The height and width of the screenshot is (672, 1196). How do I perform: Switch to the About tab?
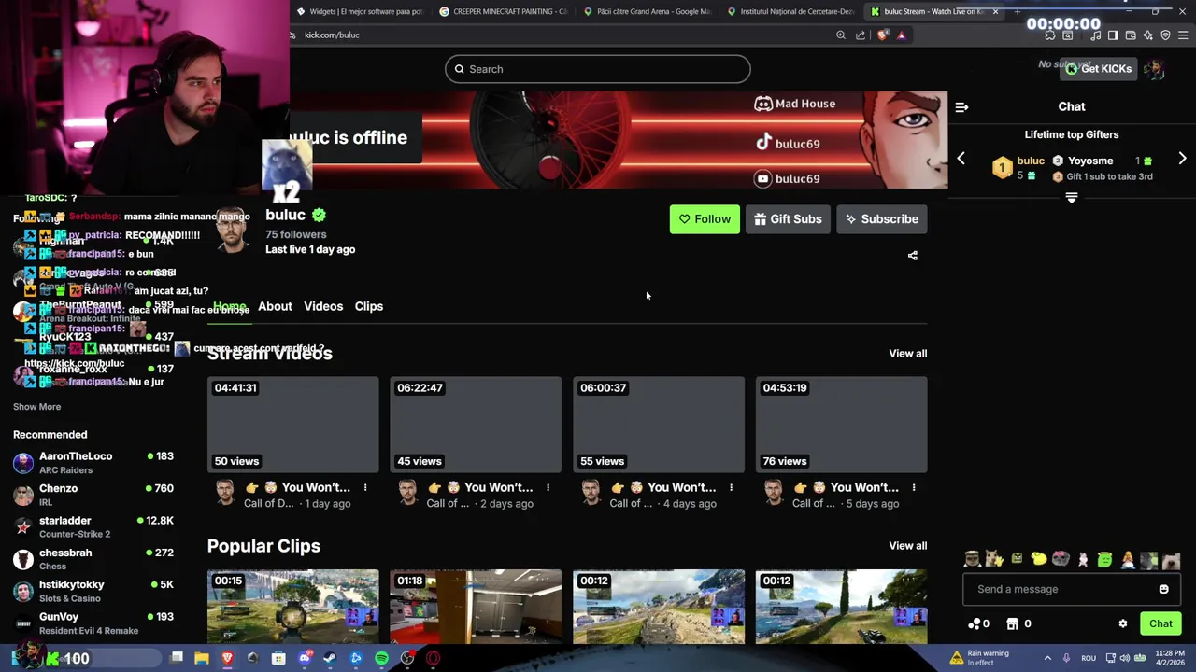tap(275, 306)
